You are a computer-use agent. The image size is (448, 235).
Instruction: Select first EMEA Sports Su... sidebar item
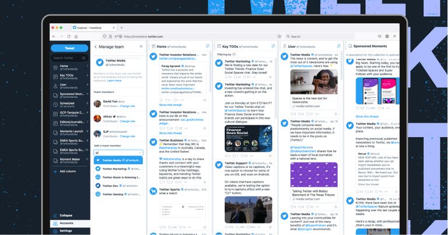(70, 142)
